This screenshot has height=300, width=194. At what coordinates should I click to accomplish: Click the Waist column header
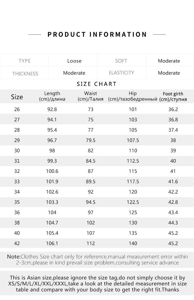point(91,96)
